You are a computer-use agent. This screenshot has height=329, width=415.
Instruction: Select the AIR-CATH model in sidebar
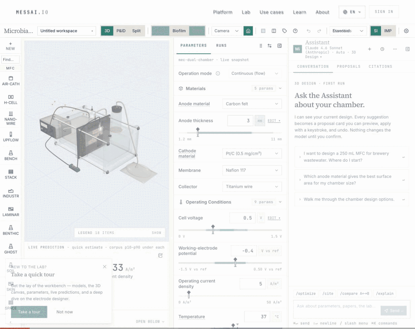(11, 81)
